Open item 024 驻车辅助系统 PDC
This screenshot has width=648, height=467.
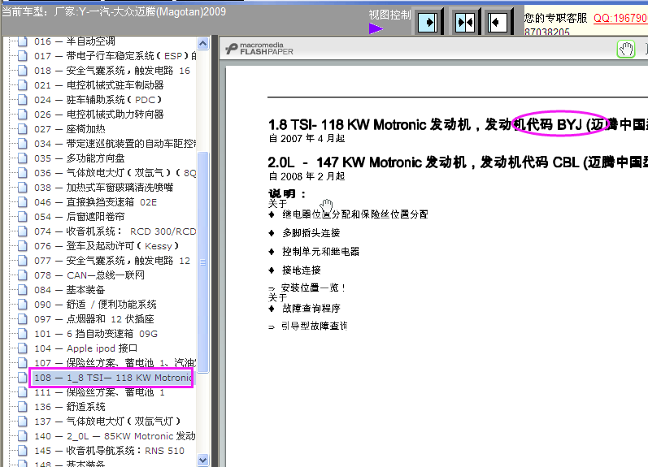coord(98,100)
